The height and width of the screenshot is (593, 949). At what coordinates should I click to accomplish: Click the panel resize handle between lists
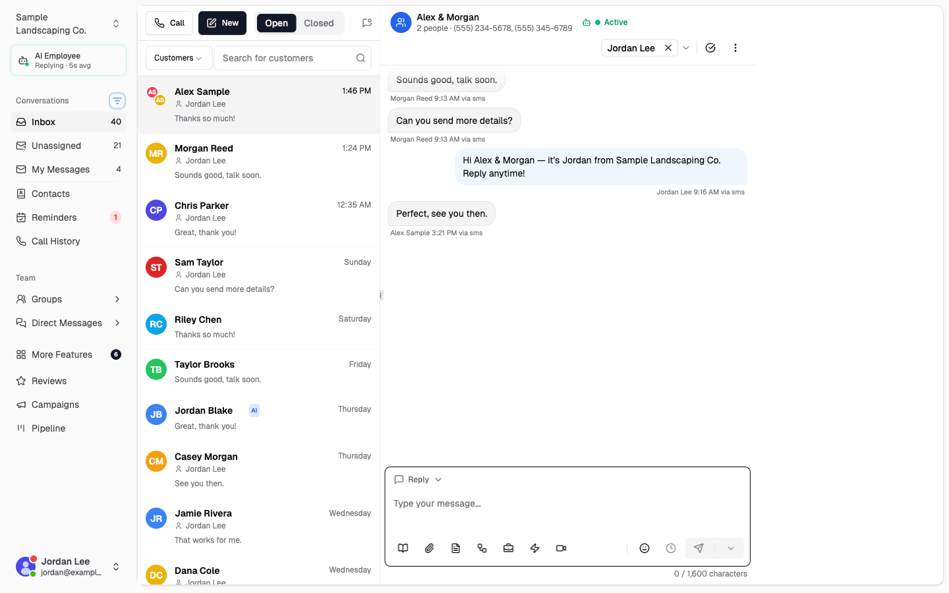[x=381, y=295]
